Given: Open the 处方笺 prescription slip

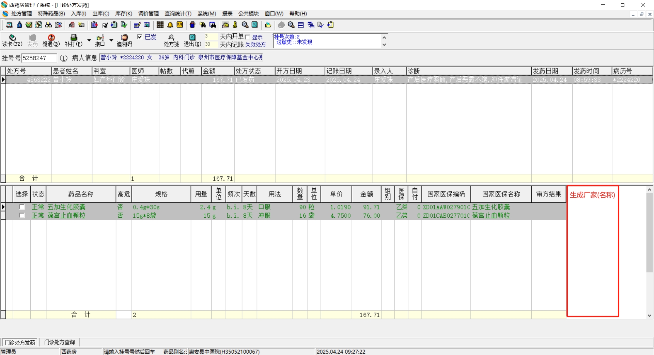Looking at the screenshot, I should coord(171,38).
